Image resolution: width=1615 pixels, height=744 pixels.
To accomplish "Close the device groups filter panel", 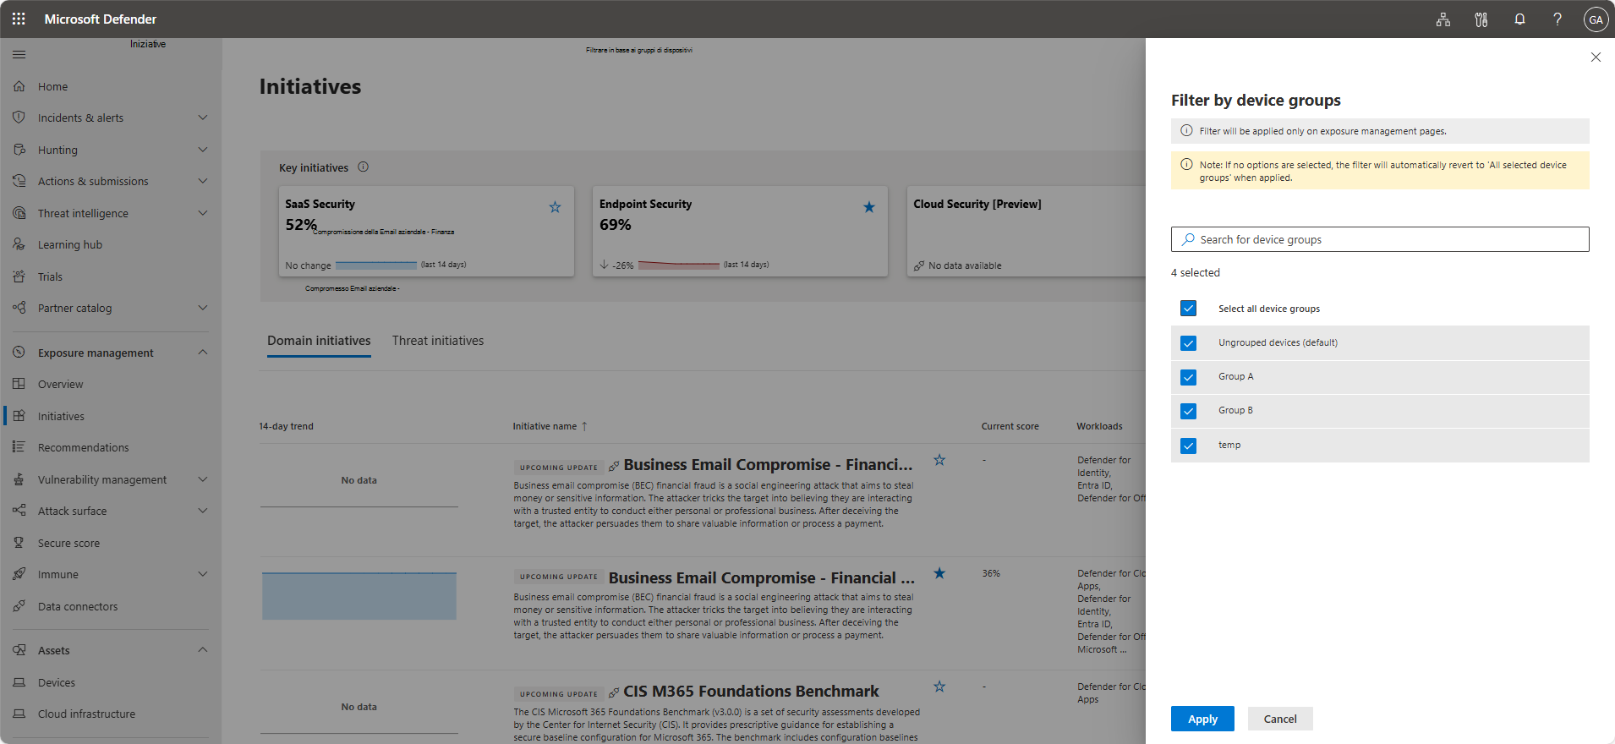I will (x=1596, y=57).
